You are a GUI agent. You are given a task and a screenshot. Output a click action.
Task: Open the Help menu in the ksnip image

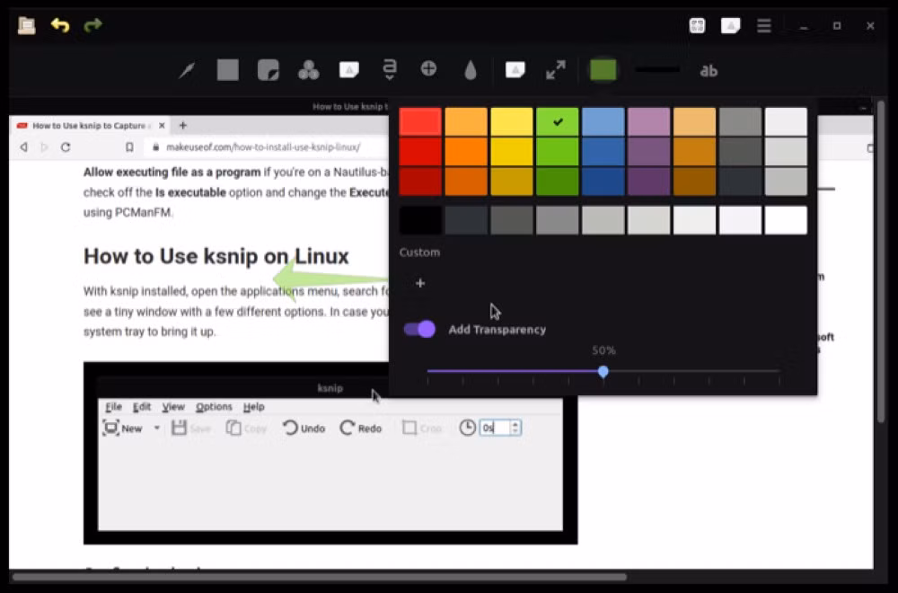[254, 407]
